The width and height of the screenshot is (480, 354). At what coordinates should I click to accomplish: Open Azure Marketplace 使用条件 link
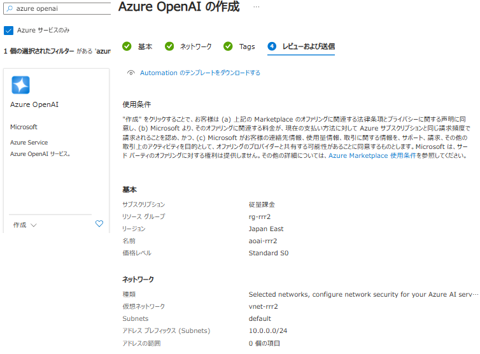coord(372,155)
